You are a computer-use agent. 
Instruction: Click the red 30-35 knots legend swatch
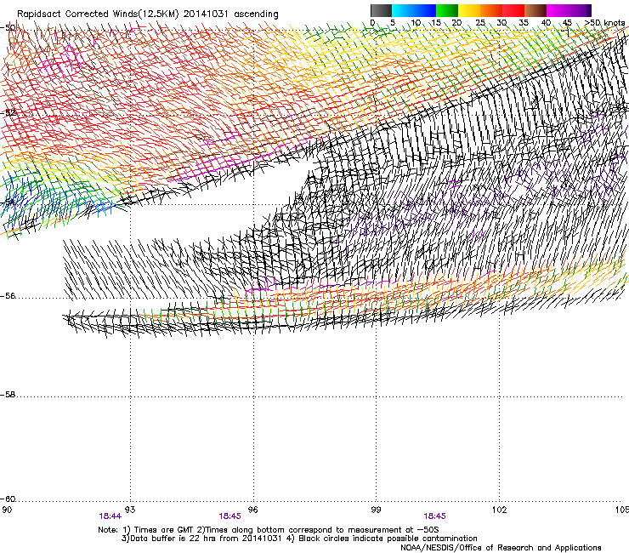click(x=513, y=10)
